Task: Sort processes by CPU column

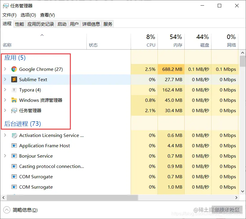Action: [144, 41]
